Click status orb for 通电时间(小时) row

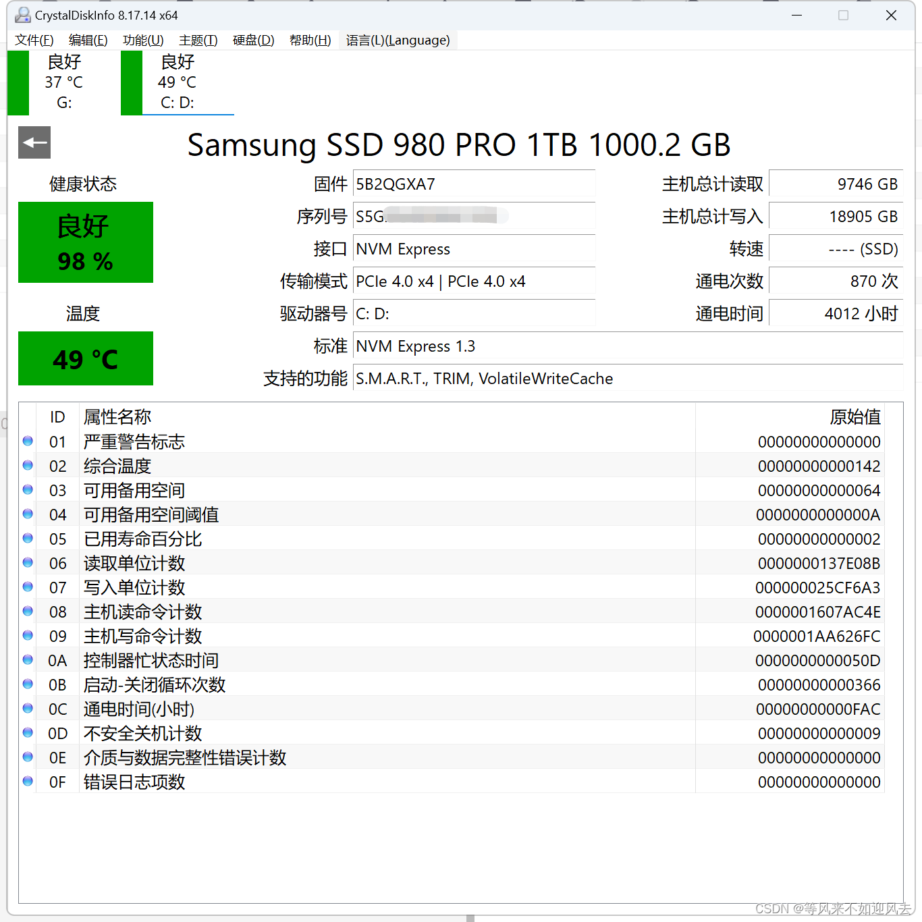28,708
